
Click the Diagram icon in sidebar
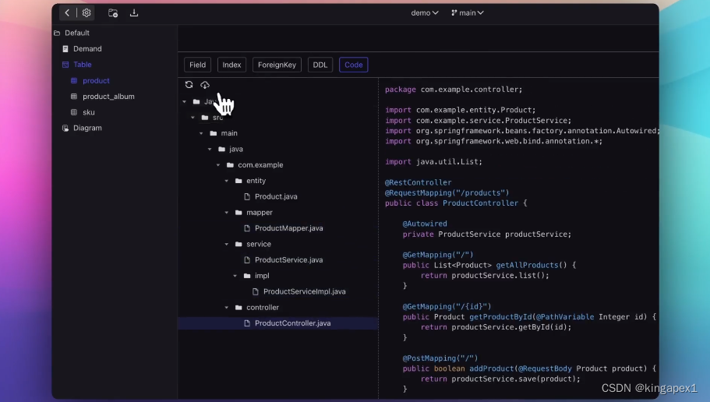pos(65,128)
